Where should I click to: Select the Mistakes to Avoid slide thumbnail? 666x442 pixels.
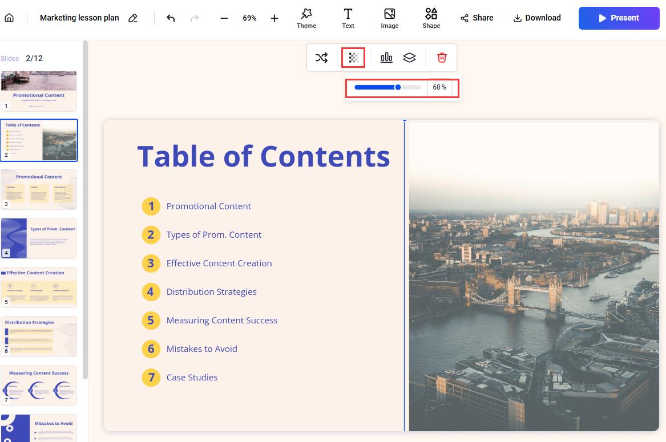39,428
